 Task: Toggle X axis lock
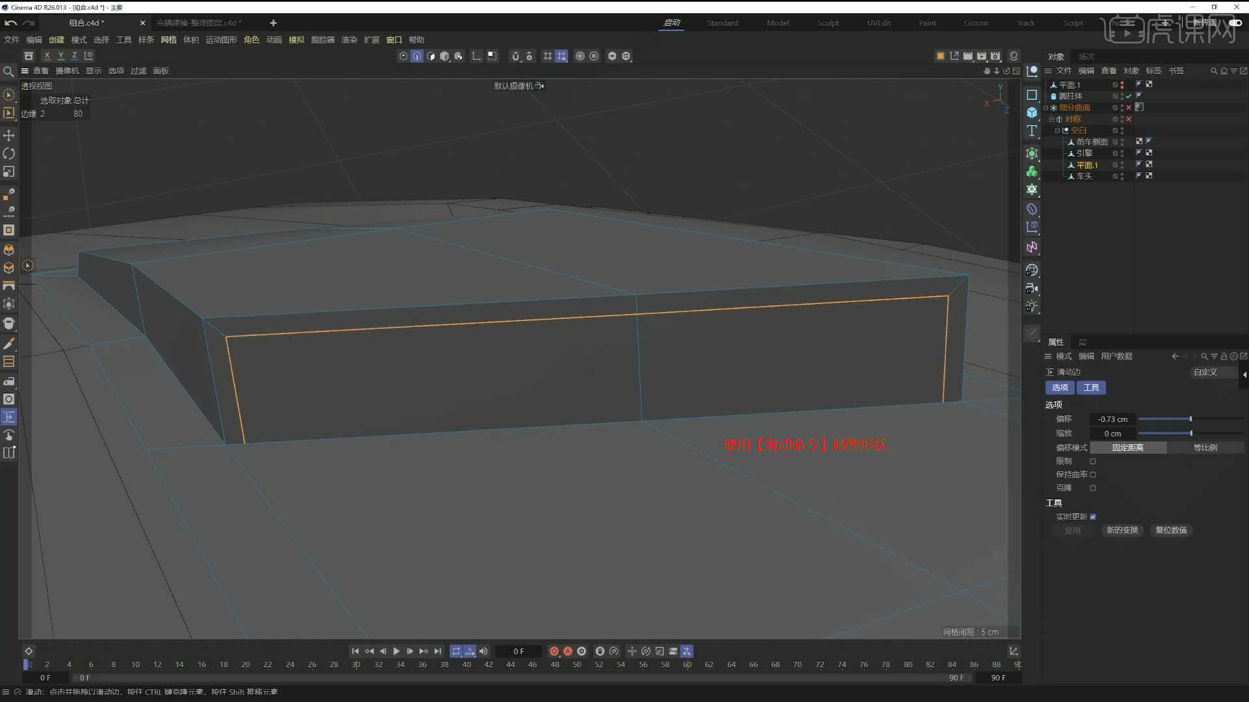tap(47, 56)
